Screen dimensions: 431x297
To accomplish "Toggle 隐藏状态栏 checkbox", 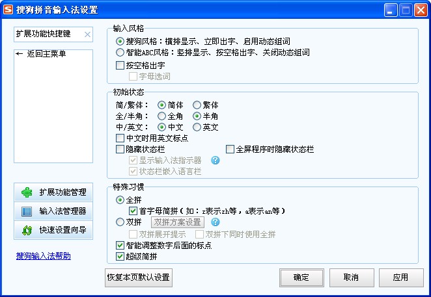I will [x=120, y=149].
